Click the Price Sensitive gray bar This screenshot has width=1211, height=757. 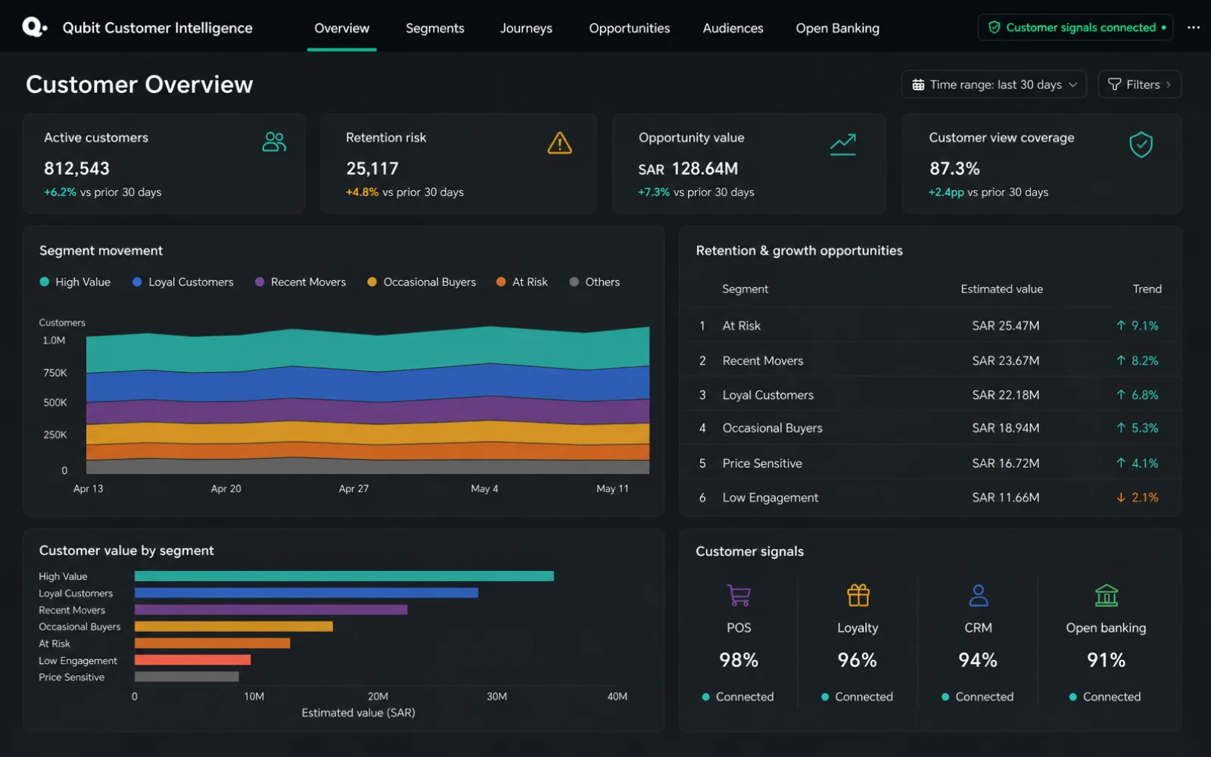(187, 677)
